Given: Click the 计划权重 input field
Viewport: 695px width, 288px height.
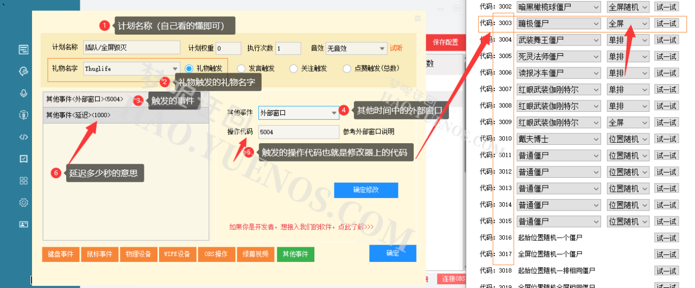Looking at the screenshot, I should point(228,48).
